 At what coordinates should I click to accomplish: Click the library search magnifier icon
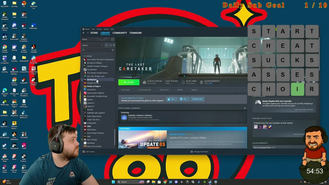point(83,50)
